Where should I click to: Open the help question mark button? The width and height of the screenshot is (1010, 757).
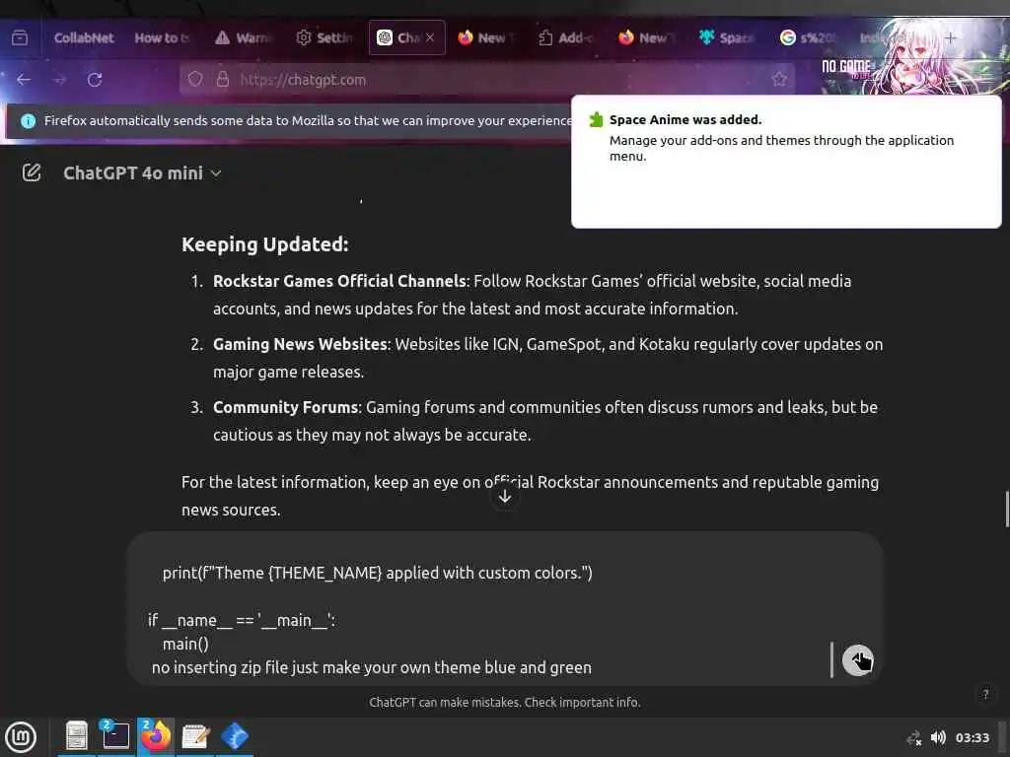point(985,694)
